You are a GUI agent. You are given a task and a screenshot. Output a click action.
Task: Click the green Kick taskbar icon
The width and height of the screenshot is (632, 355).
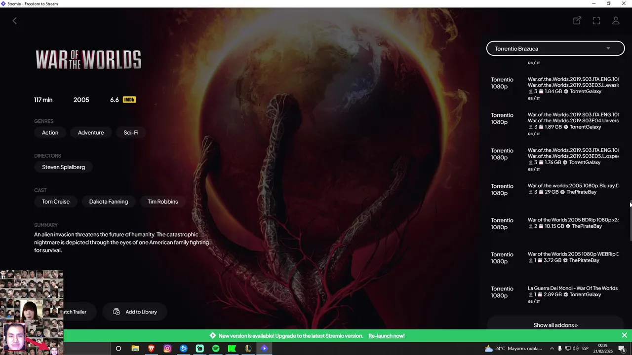pyautogui.click(x=232, y=349)
